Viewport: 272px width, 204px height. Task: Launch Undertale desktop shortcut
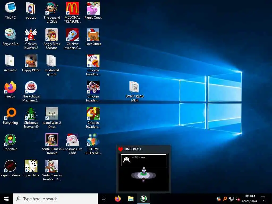pyautogui.click(x=10, y=142)
